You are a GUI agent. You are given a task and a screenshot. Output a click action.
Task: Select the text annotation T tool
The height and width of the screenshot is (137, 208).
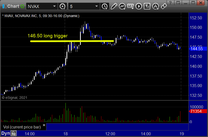tap(147, 6)
